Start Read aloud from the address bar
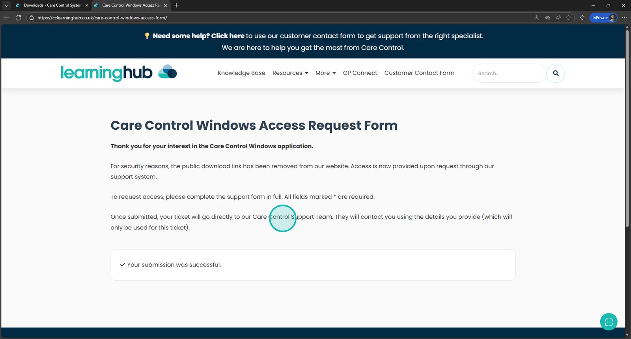Viewport: 631px width, 339px height. click(x=558, y=18)
